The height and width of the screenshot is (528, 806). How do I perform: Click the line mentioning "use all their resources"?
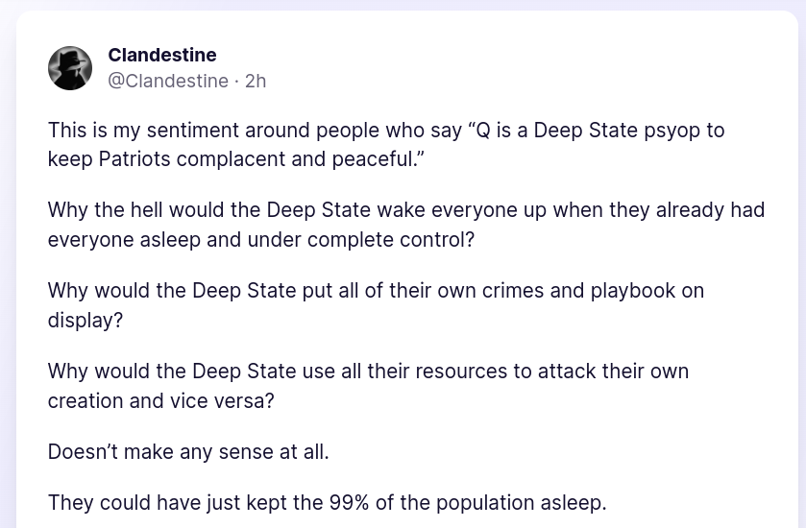pos(368,371)
